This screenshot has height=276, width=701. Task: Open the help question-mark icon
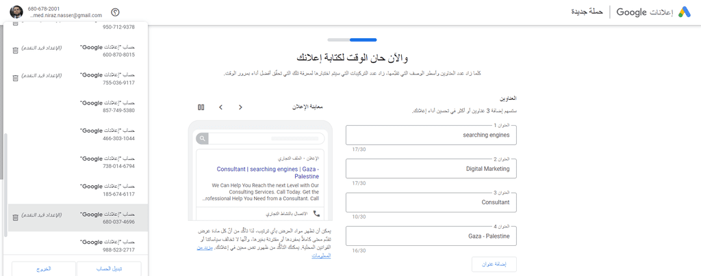(x=115, y=12)
